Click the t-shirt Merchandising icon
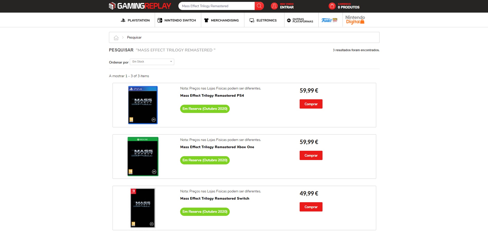Image resolution: width=488 pixels, height=239 pixels. point(206,20)
